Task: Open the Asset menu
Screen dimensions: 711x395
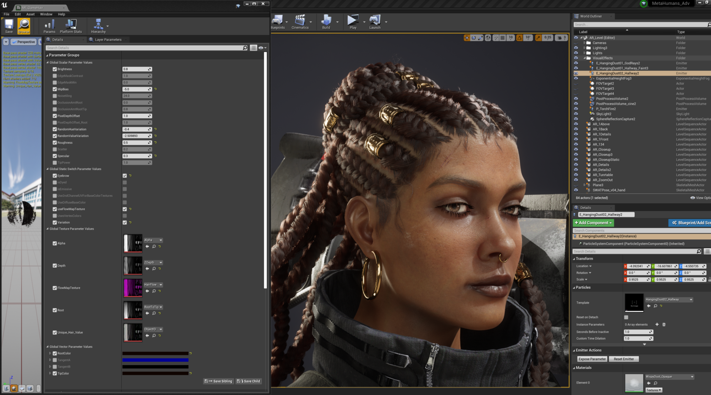Action: [30, 14]
